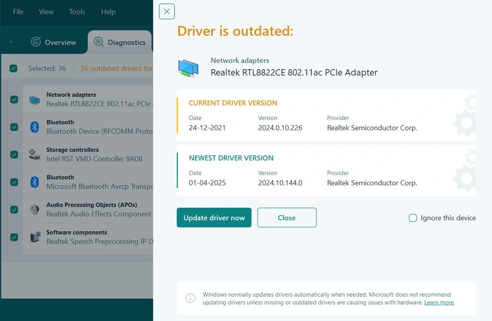The image size is (492, 321).
Task: Select Realtek Audio Effects Component row
Action: pyautogui.click(x=88, y=210)
